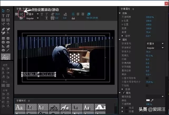Select the Rounded Corner Rectangle tool
This screenshot has width=169, height=115.
8,38
